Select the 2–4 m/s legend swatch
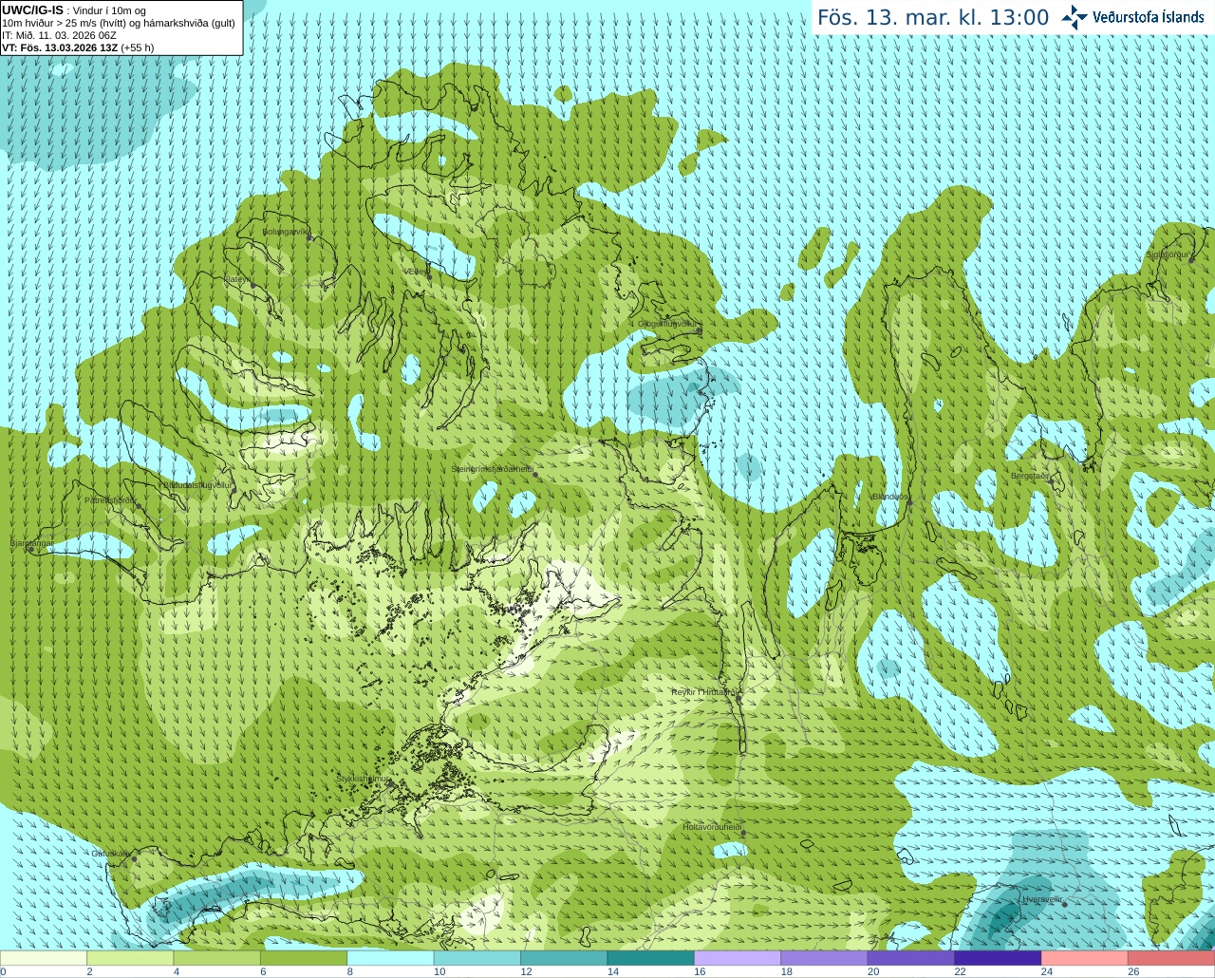 pyautogui.click(x=130, y=958)
